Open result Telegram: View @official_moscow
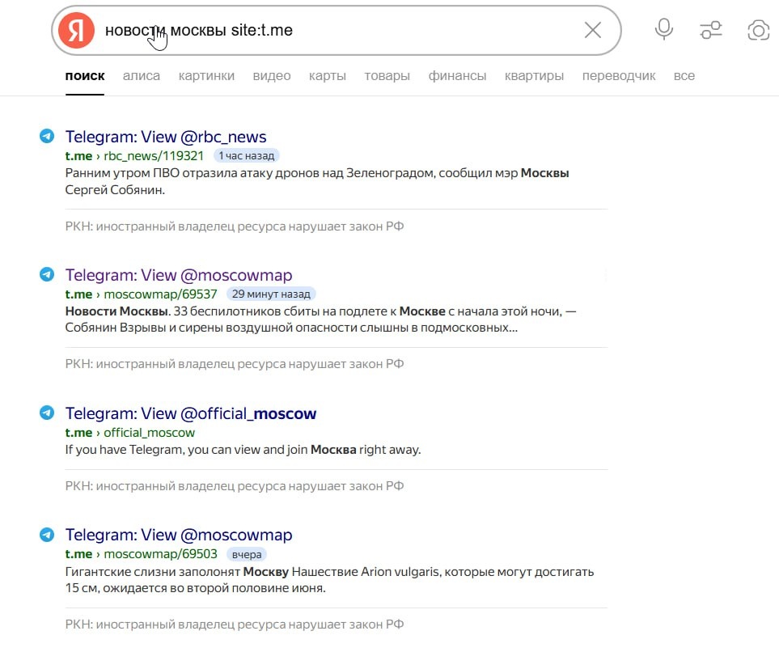 click(191, 413)
